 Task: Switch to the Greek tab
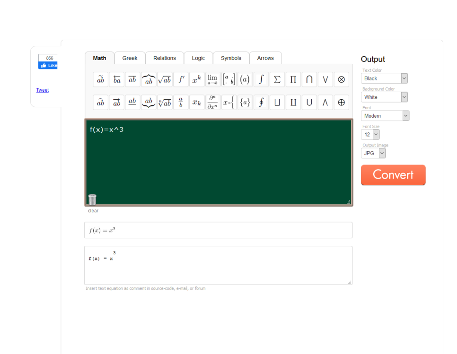(x=130, y=58)
